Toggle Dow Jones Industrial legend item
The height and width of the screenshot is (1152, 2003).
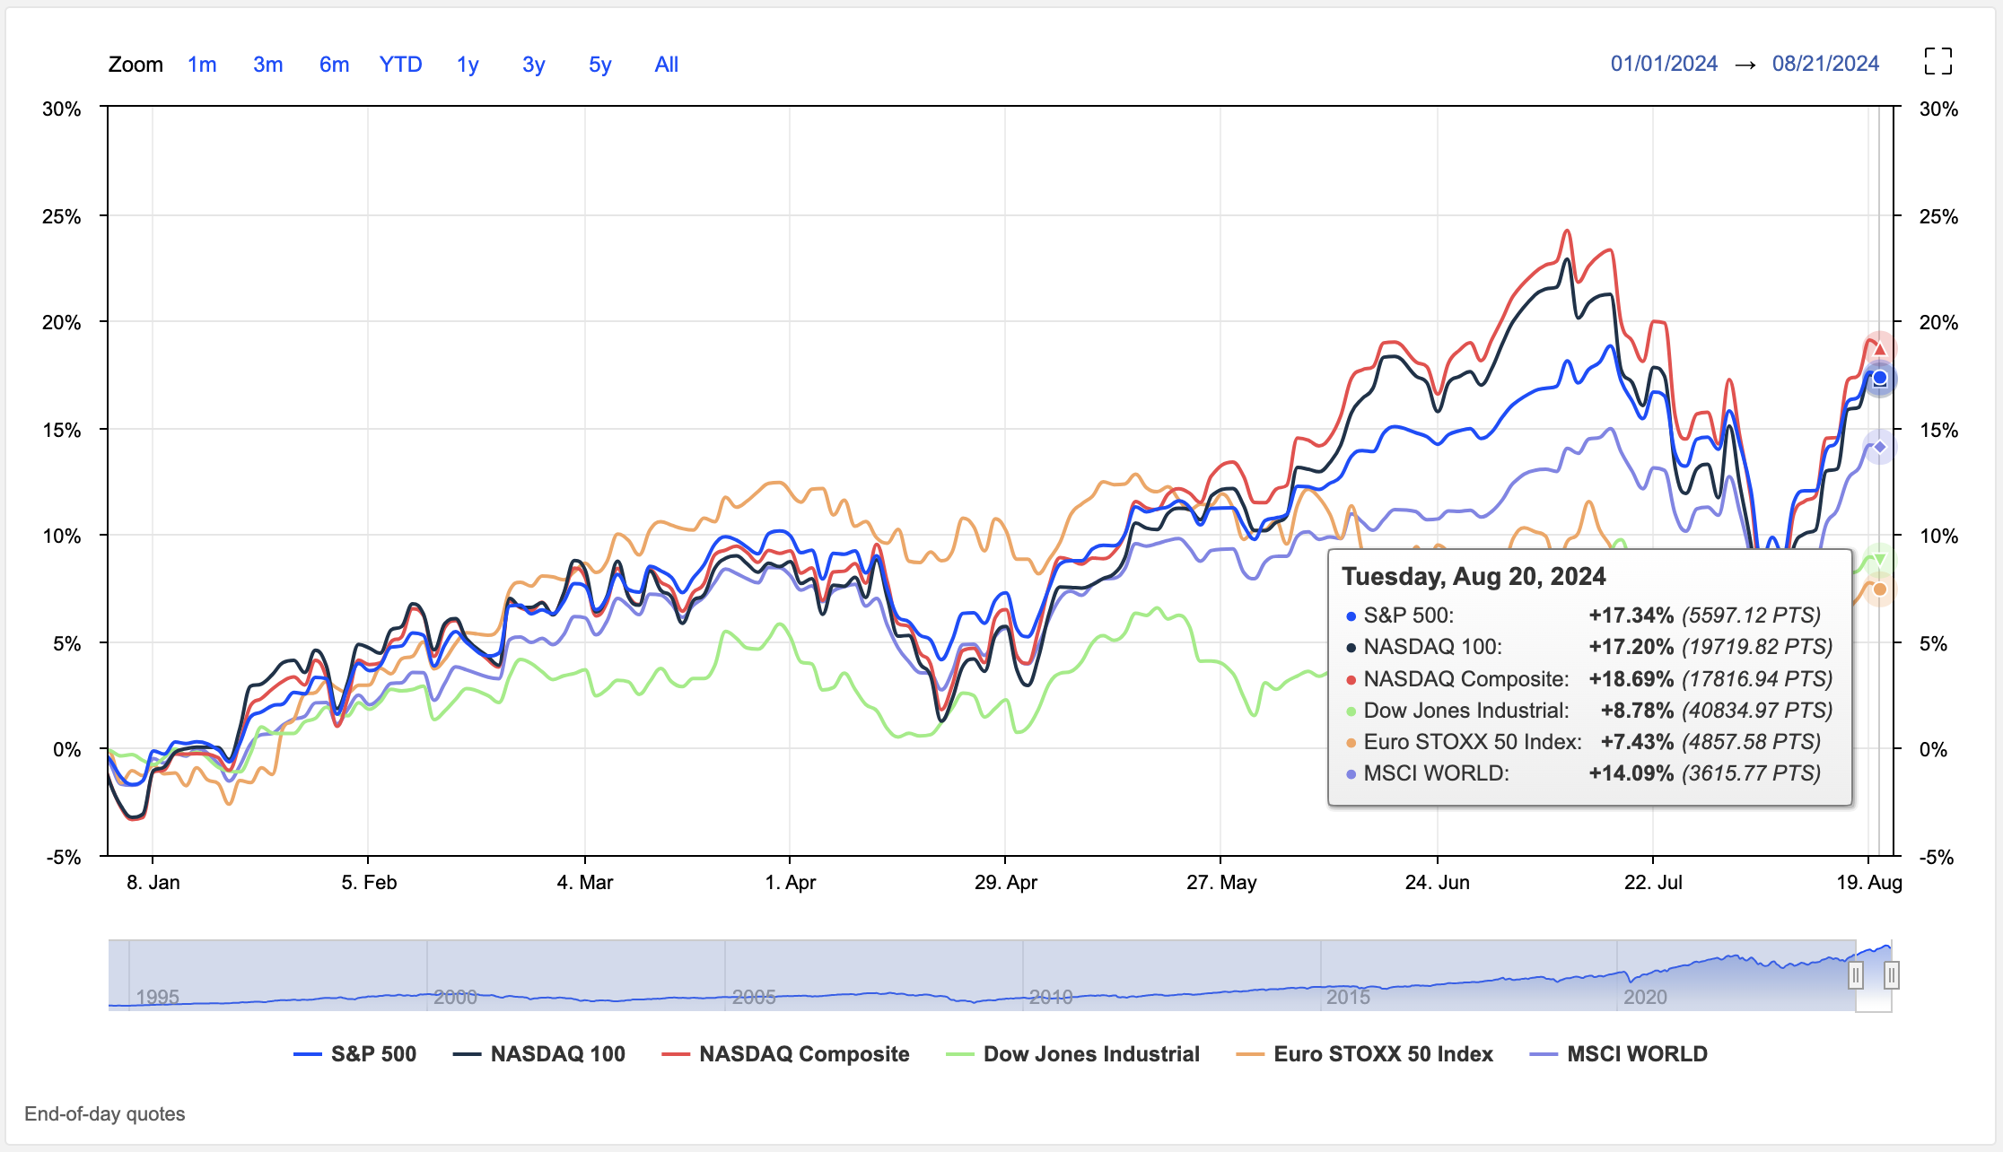(x=1090, y=1054)
